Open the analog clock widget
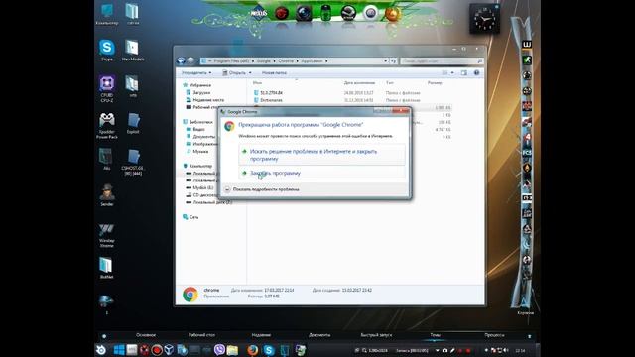The width and height of the screenshot is (635, 357). coord(484,19)
